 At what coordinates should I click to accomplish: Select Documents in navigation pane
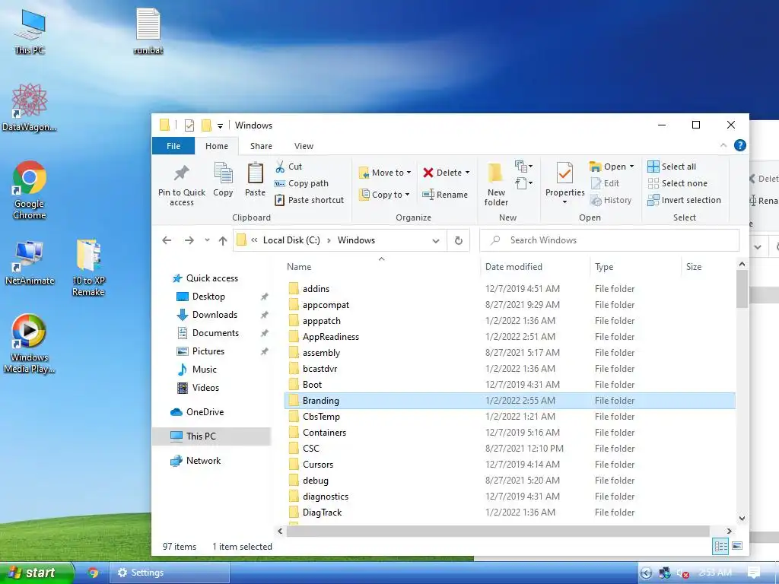[x=215, y=333]
